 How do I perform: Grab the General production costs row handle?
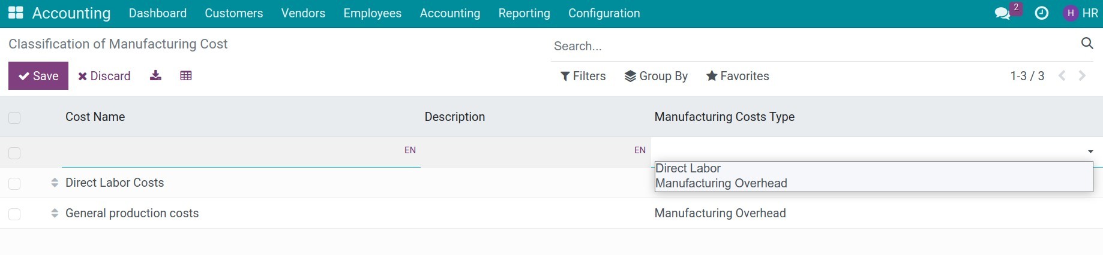[x=55, y=213]
